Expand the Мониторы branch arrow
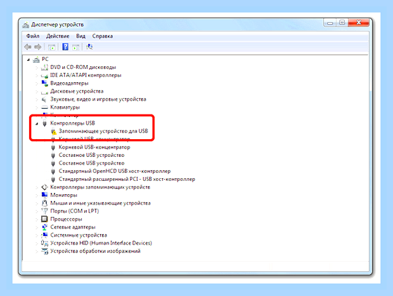The image size is (393, 296). (37, 195)
